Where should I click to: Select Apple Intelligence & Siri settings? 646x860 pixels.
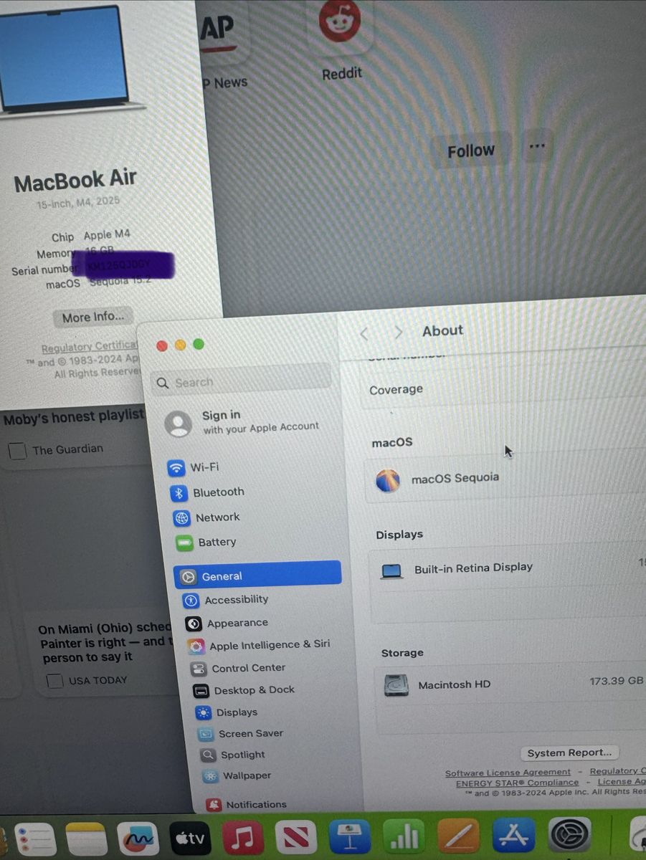(269, 645)
